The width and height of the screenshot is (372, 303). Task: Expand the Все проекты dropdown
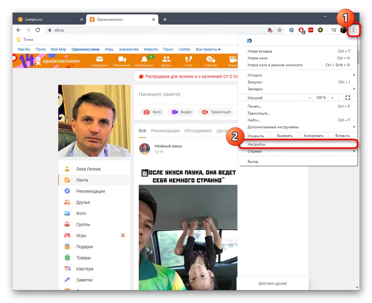(207, 49)
